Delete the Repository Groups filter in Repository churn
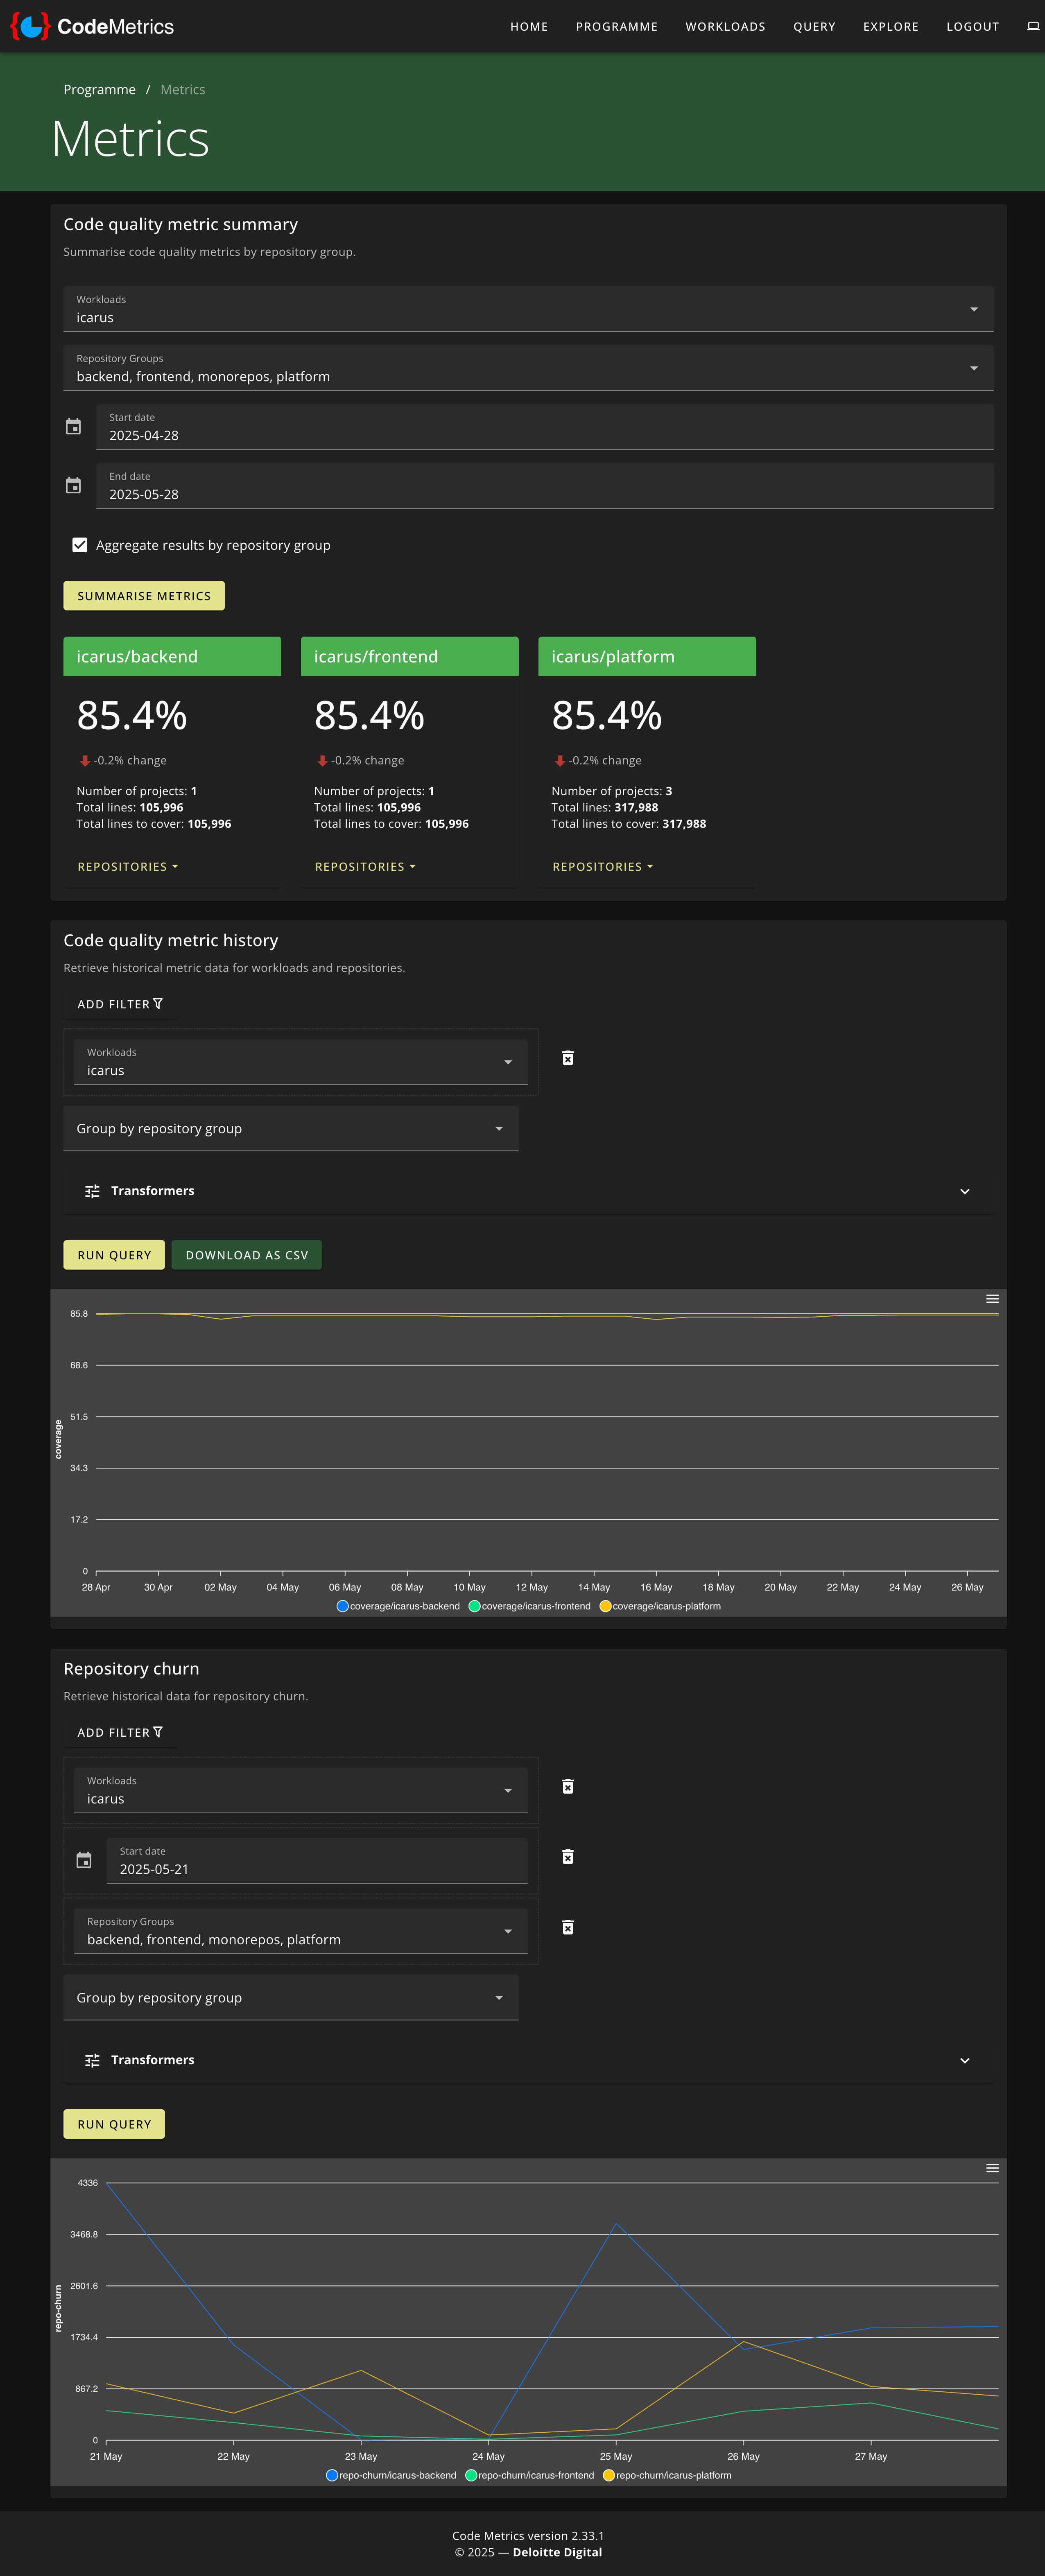Image resolution: width=1045 pixels, height=2576 pixels. tap(568, 1927)
